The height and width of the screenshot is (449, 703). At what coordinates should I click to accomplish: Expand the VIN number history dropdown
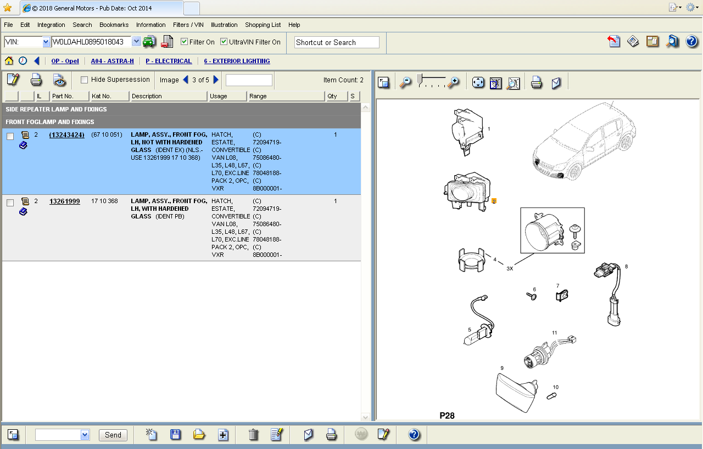tap(136, 42)
